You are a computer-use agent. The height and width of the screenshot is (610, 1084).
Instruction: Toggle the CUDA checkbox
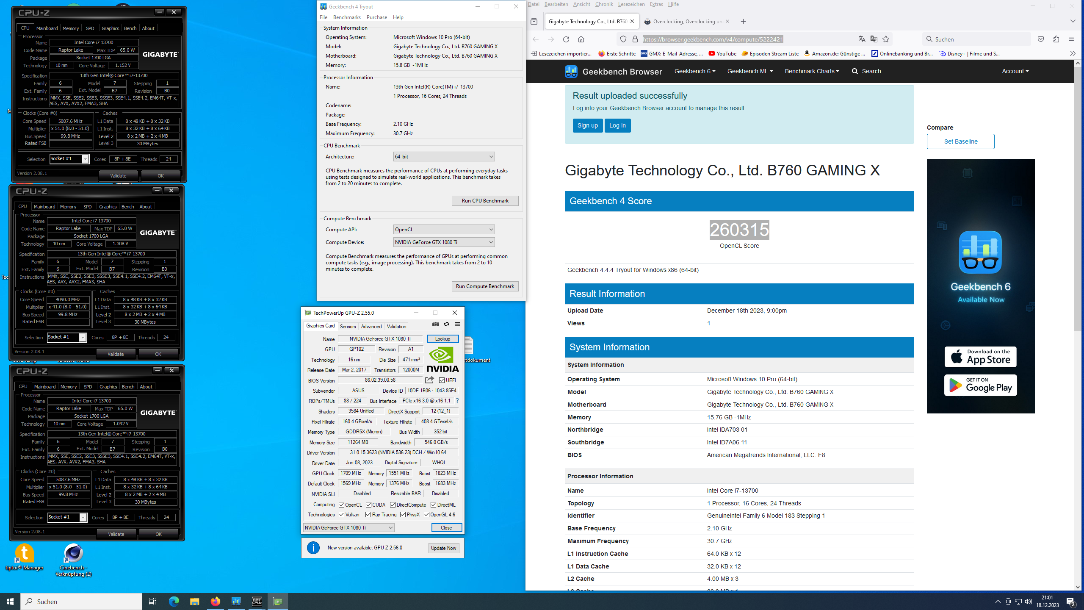tap(368, 505)
